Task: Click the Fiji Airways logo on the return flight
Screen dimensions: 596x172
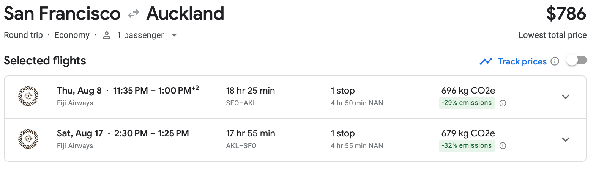Action: tap(28, 139)
